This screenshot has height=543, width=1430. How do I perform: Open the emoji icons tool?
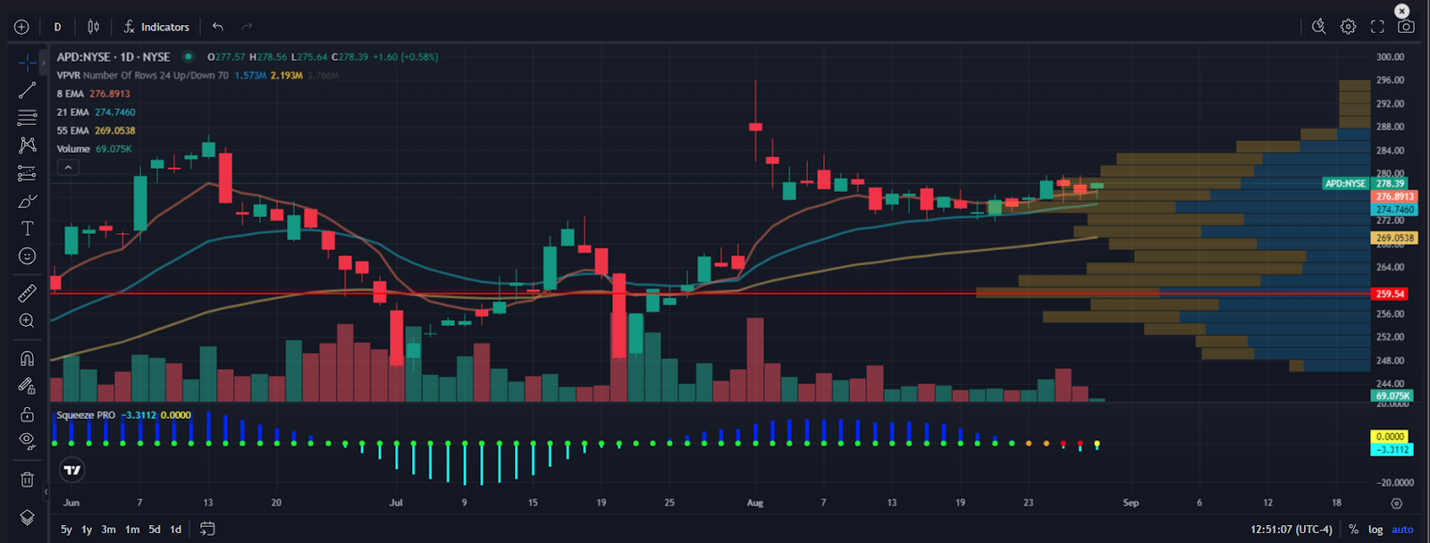(x=28, y=256)
